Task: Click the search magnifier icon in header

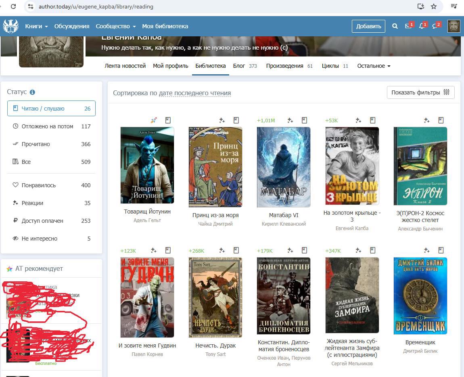Action: click(x=395, y=26)
